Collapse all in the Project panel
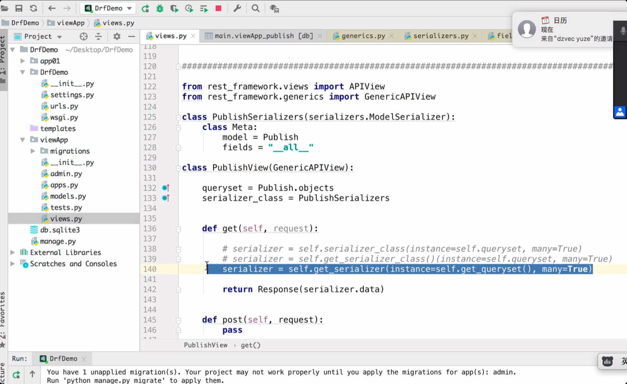Viewport: 627px width, 384px height. [x=98, y=36]
